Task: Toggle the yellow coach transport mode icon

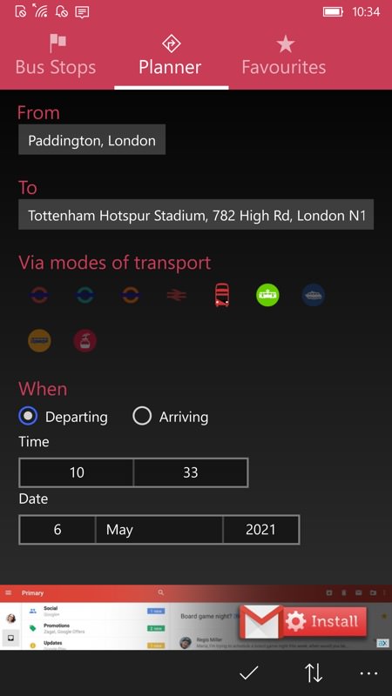Action: point(39,341)
